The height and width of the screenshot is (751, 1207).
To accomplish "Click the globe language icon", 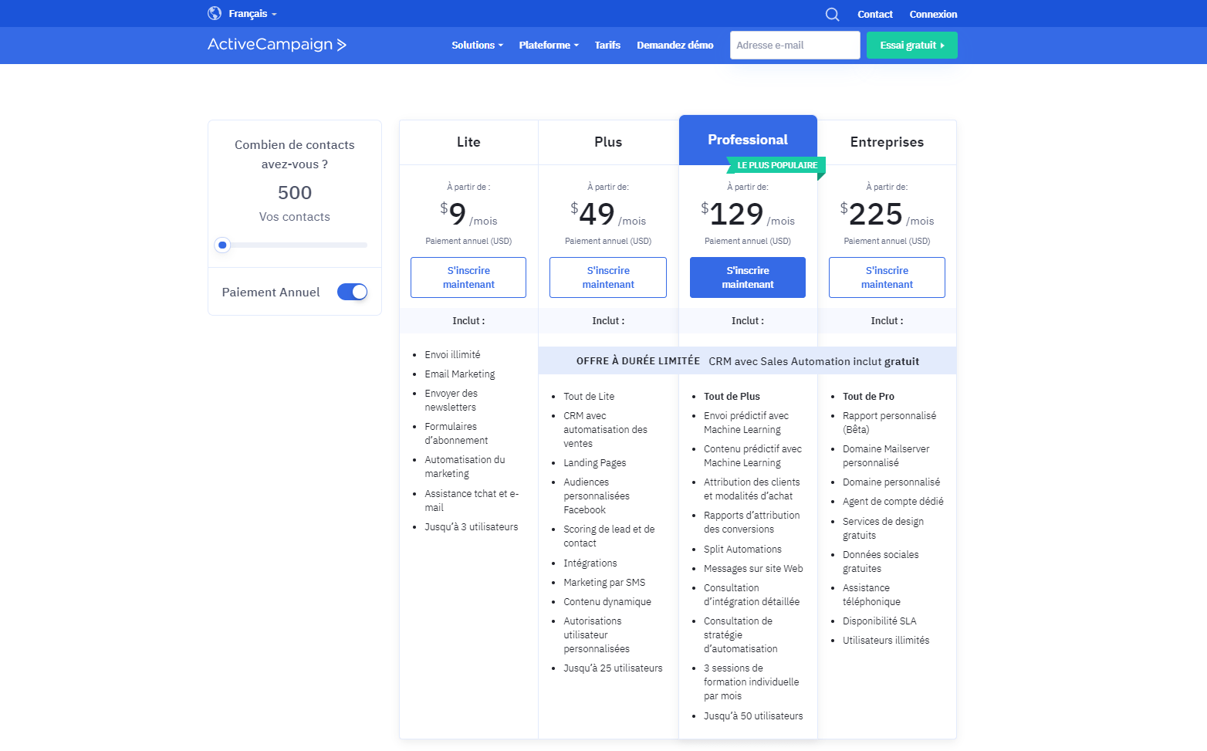I will coord(215,13).
